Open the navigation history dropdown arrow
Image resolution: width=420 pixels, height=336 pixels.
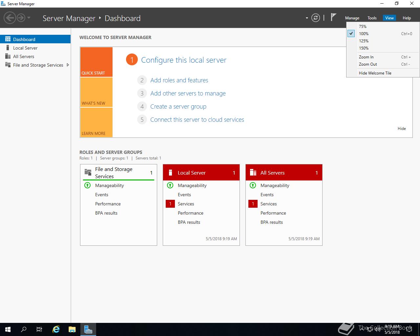tap(29, 18)
